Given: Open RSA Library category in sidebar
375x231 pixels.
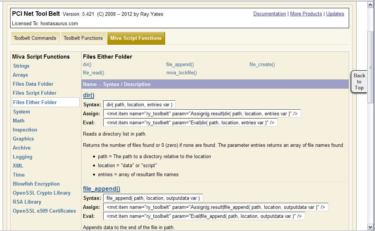Looking at the screenshot, I should (27, 202).
